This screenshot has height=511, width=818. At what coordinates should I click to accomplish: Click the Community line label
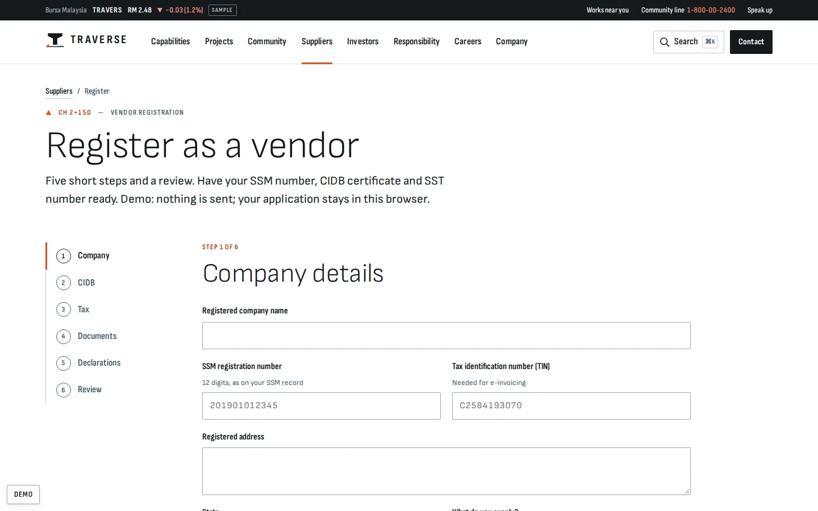pyautogui.click(x=663, y=10)
